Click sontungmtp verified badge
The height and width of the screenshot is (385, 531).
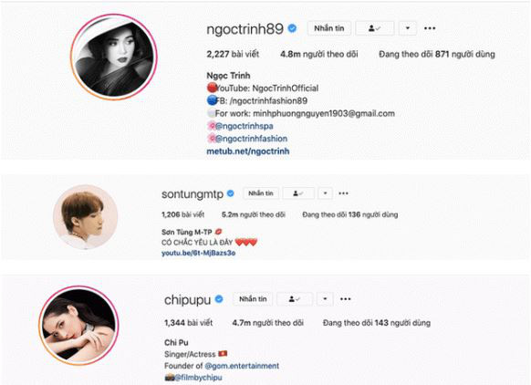231,193
